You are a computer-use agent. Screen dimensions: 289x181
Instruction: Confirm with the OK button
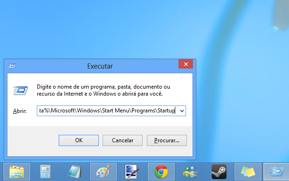point(79,140)
